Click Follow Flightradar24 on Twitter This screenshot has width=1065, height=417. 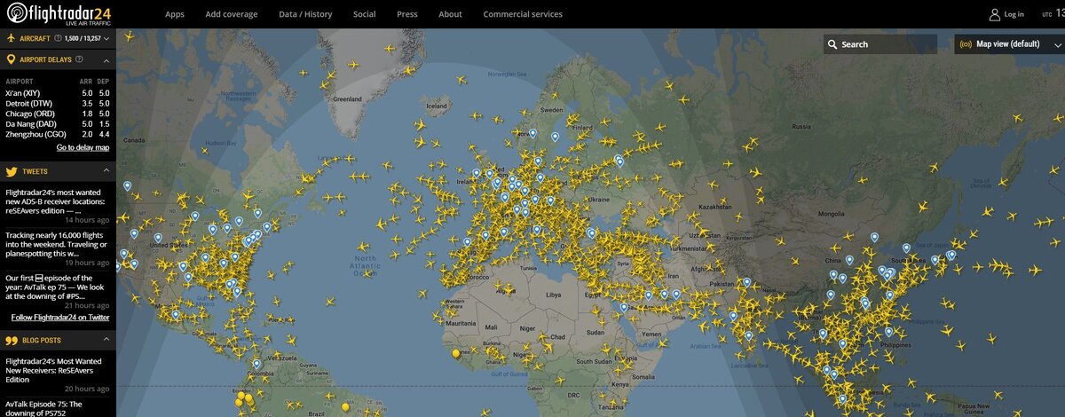(60, 318)
